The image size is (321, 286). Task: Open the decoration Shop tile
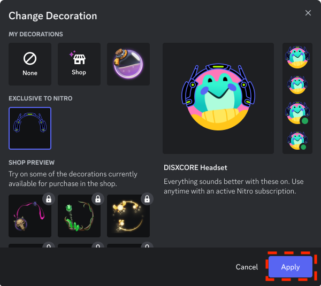79,64
